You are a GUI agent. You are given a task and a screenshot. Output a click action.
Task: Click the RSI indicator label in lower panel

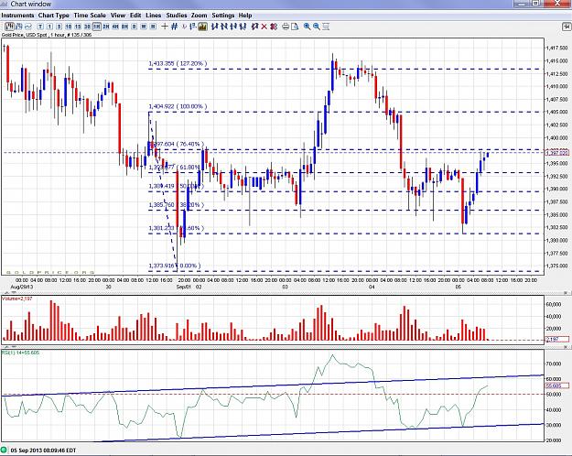coord(20,353)
